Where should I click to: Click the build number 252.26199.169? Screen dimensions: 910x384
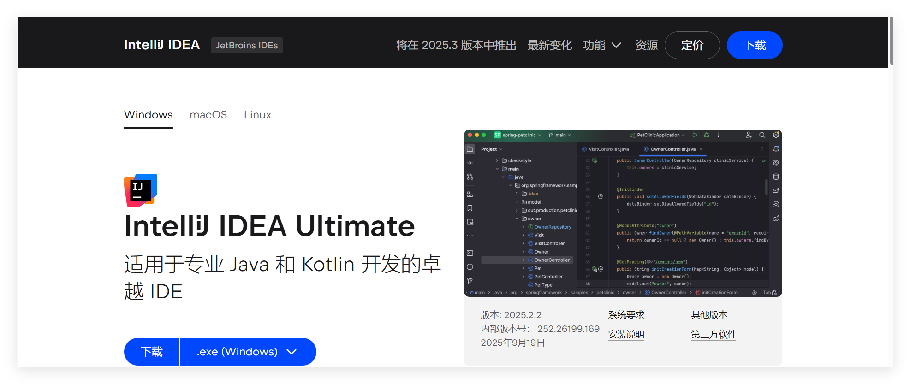569,329
